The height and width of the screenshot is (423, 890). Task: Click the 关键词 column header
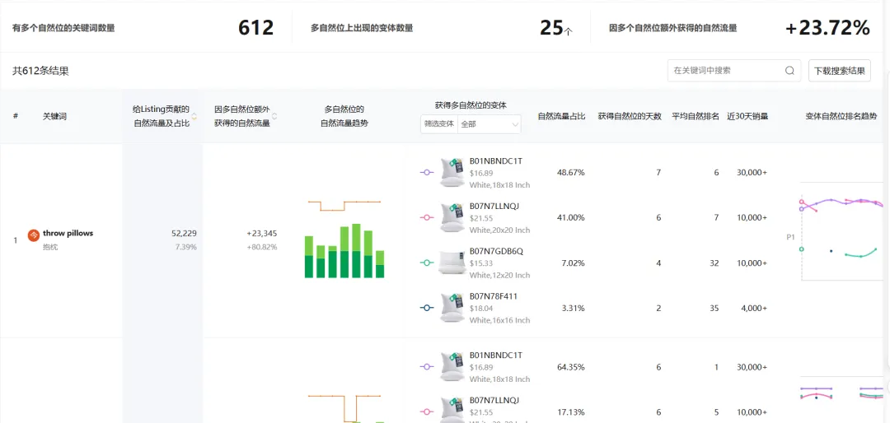point(55,116)
